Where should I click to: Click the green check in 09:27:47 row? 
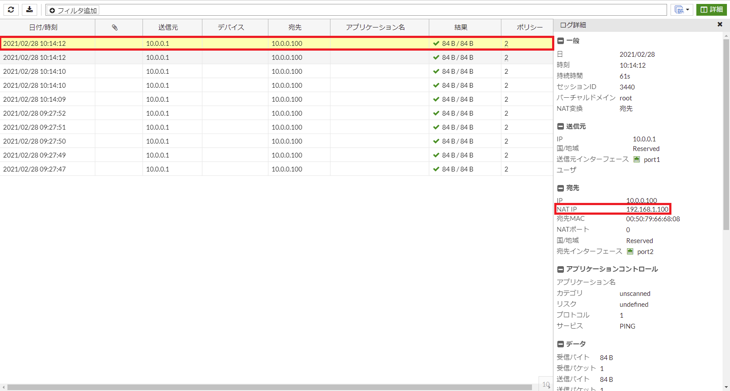click(436, 169)
